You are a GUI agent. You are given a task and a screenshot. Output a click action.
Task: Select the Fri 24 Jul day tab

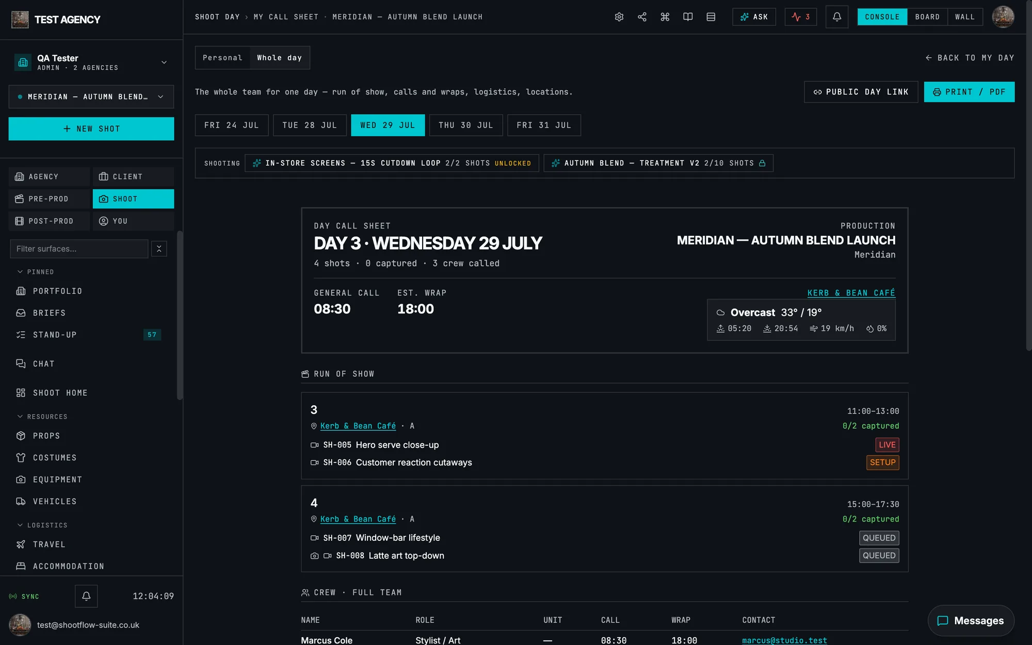coord(232,125)
